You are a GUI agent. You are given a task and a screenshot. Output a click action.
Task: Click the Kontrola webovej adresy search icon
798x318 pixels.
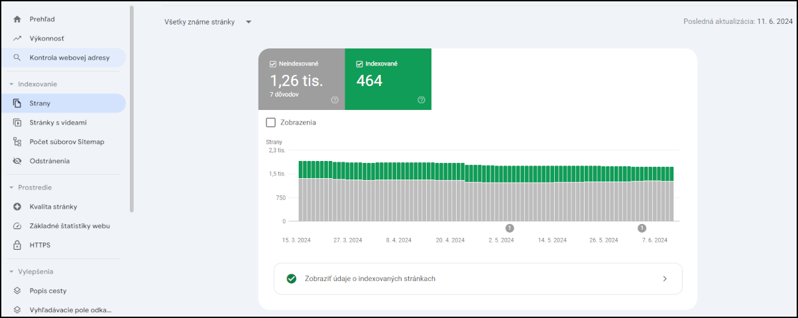click(17, 58)
